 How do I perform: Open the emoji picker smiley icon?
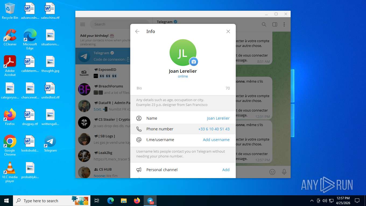click(x=272, y=172)
